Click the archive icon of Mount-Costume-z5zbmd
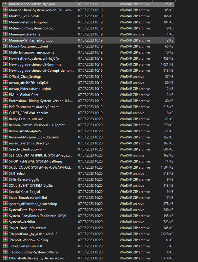198x262 pixels. tap(6, 46)
